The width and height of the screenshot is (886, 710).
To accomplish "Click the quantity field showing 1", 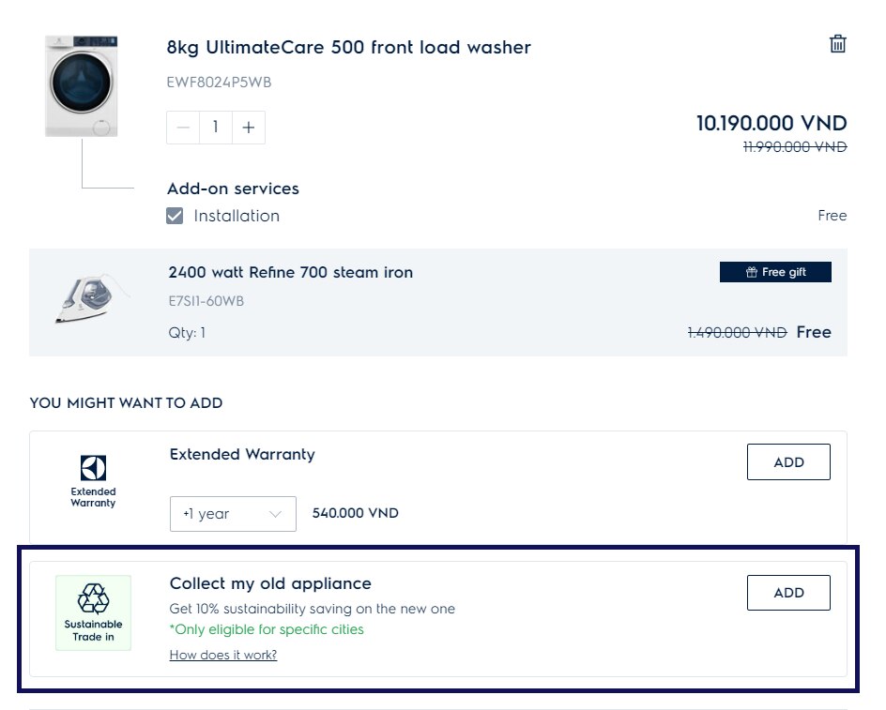I will 215,128.
